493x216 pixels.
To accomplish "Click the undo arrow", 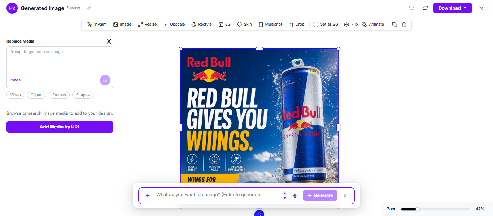I will 411,8.
